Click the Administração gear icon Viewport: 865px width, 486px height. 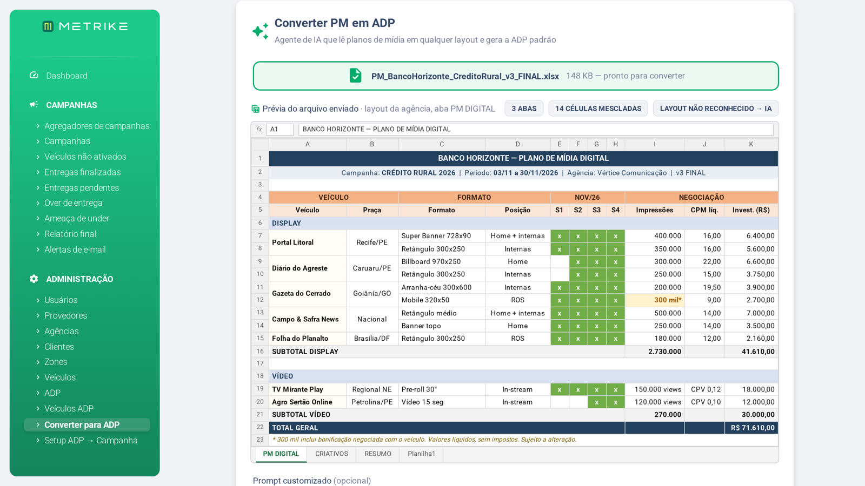[x=34, y=279]
